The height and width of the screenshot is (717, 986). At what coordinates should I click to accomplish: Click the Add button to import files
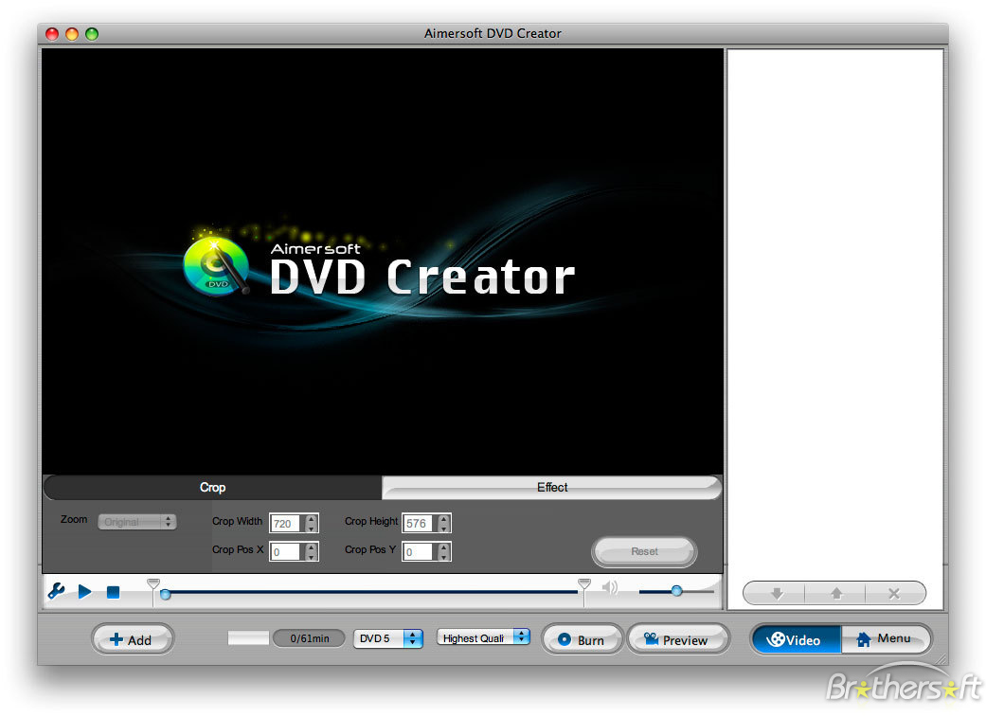tap(132, 639)
